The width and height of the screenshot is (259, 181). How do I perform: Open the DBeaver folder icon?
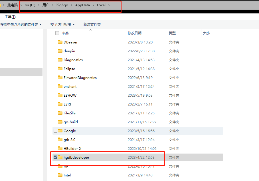pos(60,42)
